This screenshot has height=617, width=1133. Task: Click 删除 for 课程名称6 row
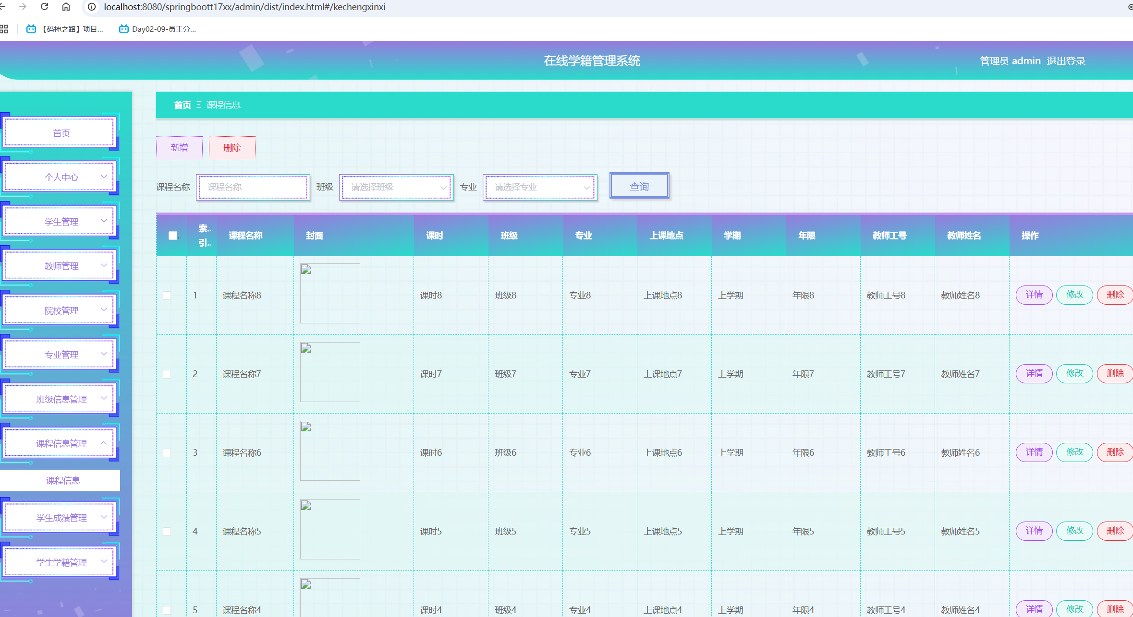click(1115, 452)
